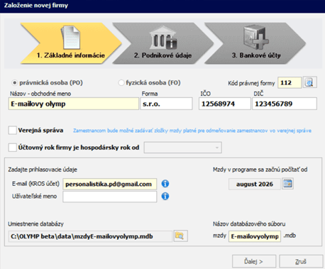
Task: Click the safe icon of step 3
Action: (x=255, y=38)
